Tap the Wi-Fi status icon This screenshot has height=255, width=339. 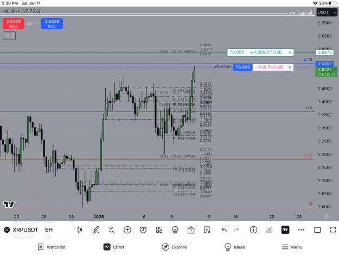(x=315, y=3)
